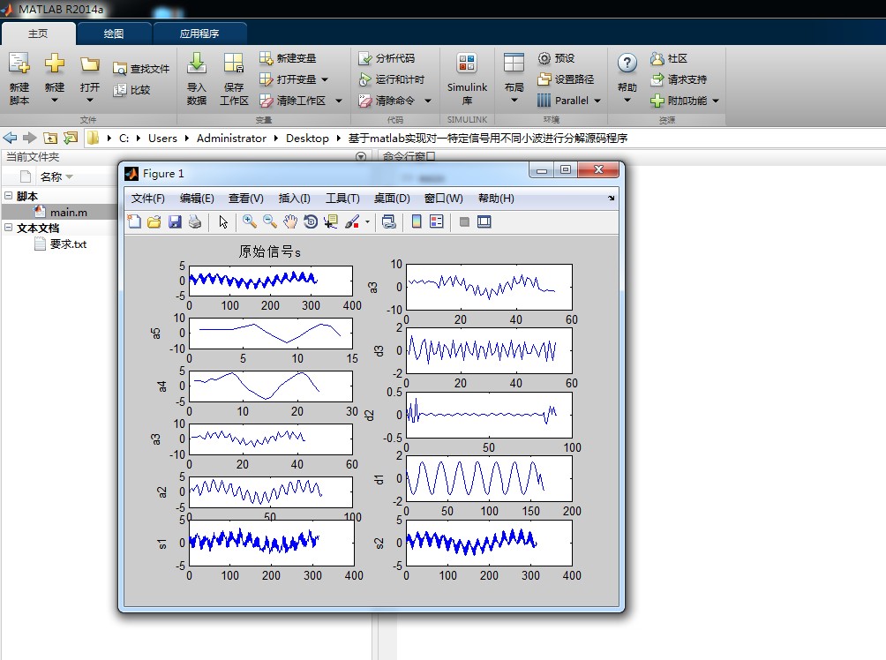Go back with the navigation arrow
The image size is (886, 660).
click(10, 138)
